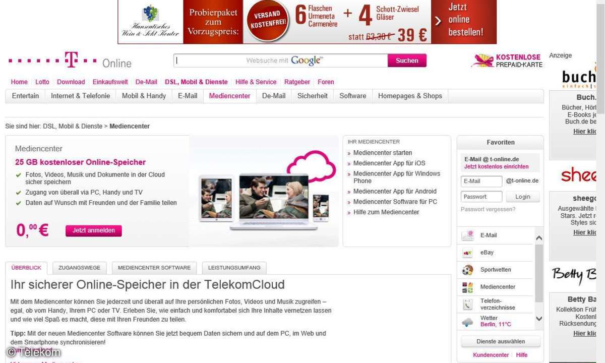Switch to the Zugangswege tab

(x=79, y=268)
